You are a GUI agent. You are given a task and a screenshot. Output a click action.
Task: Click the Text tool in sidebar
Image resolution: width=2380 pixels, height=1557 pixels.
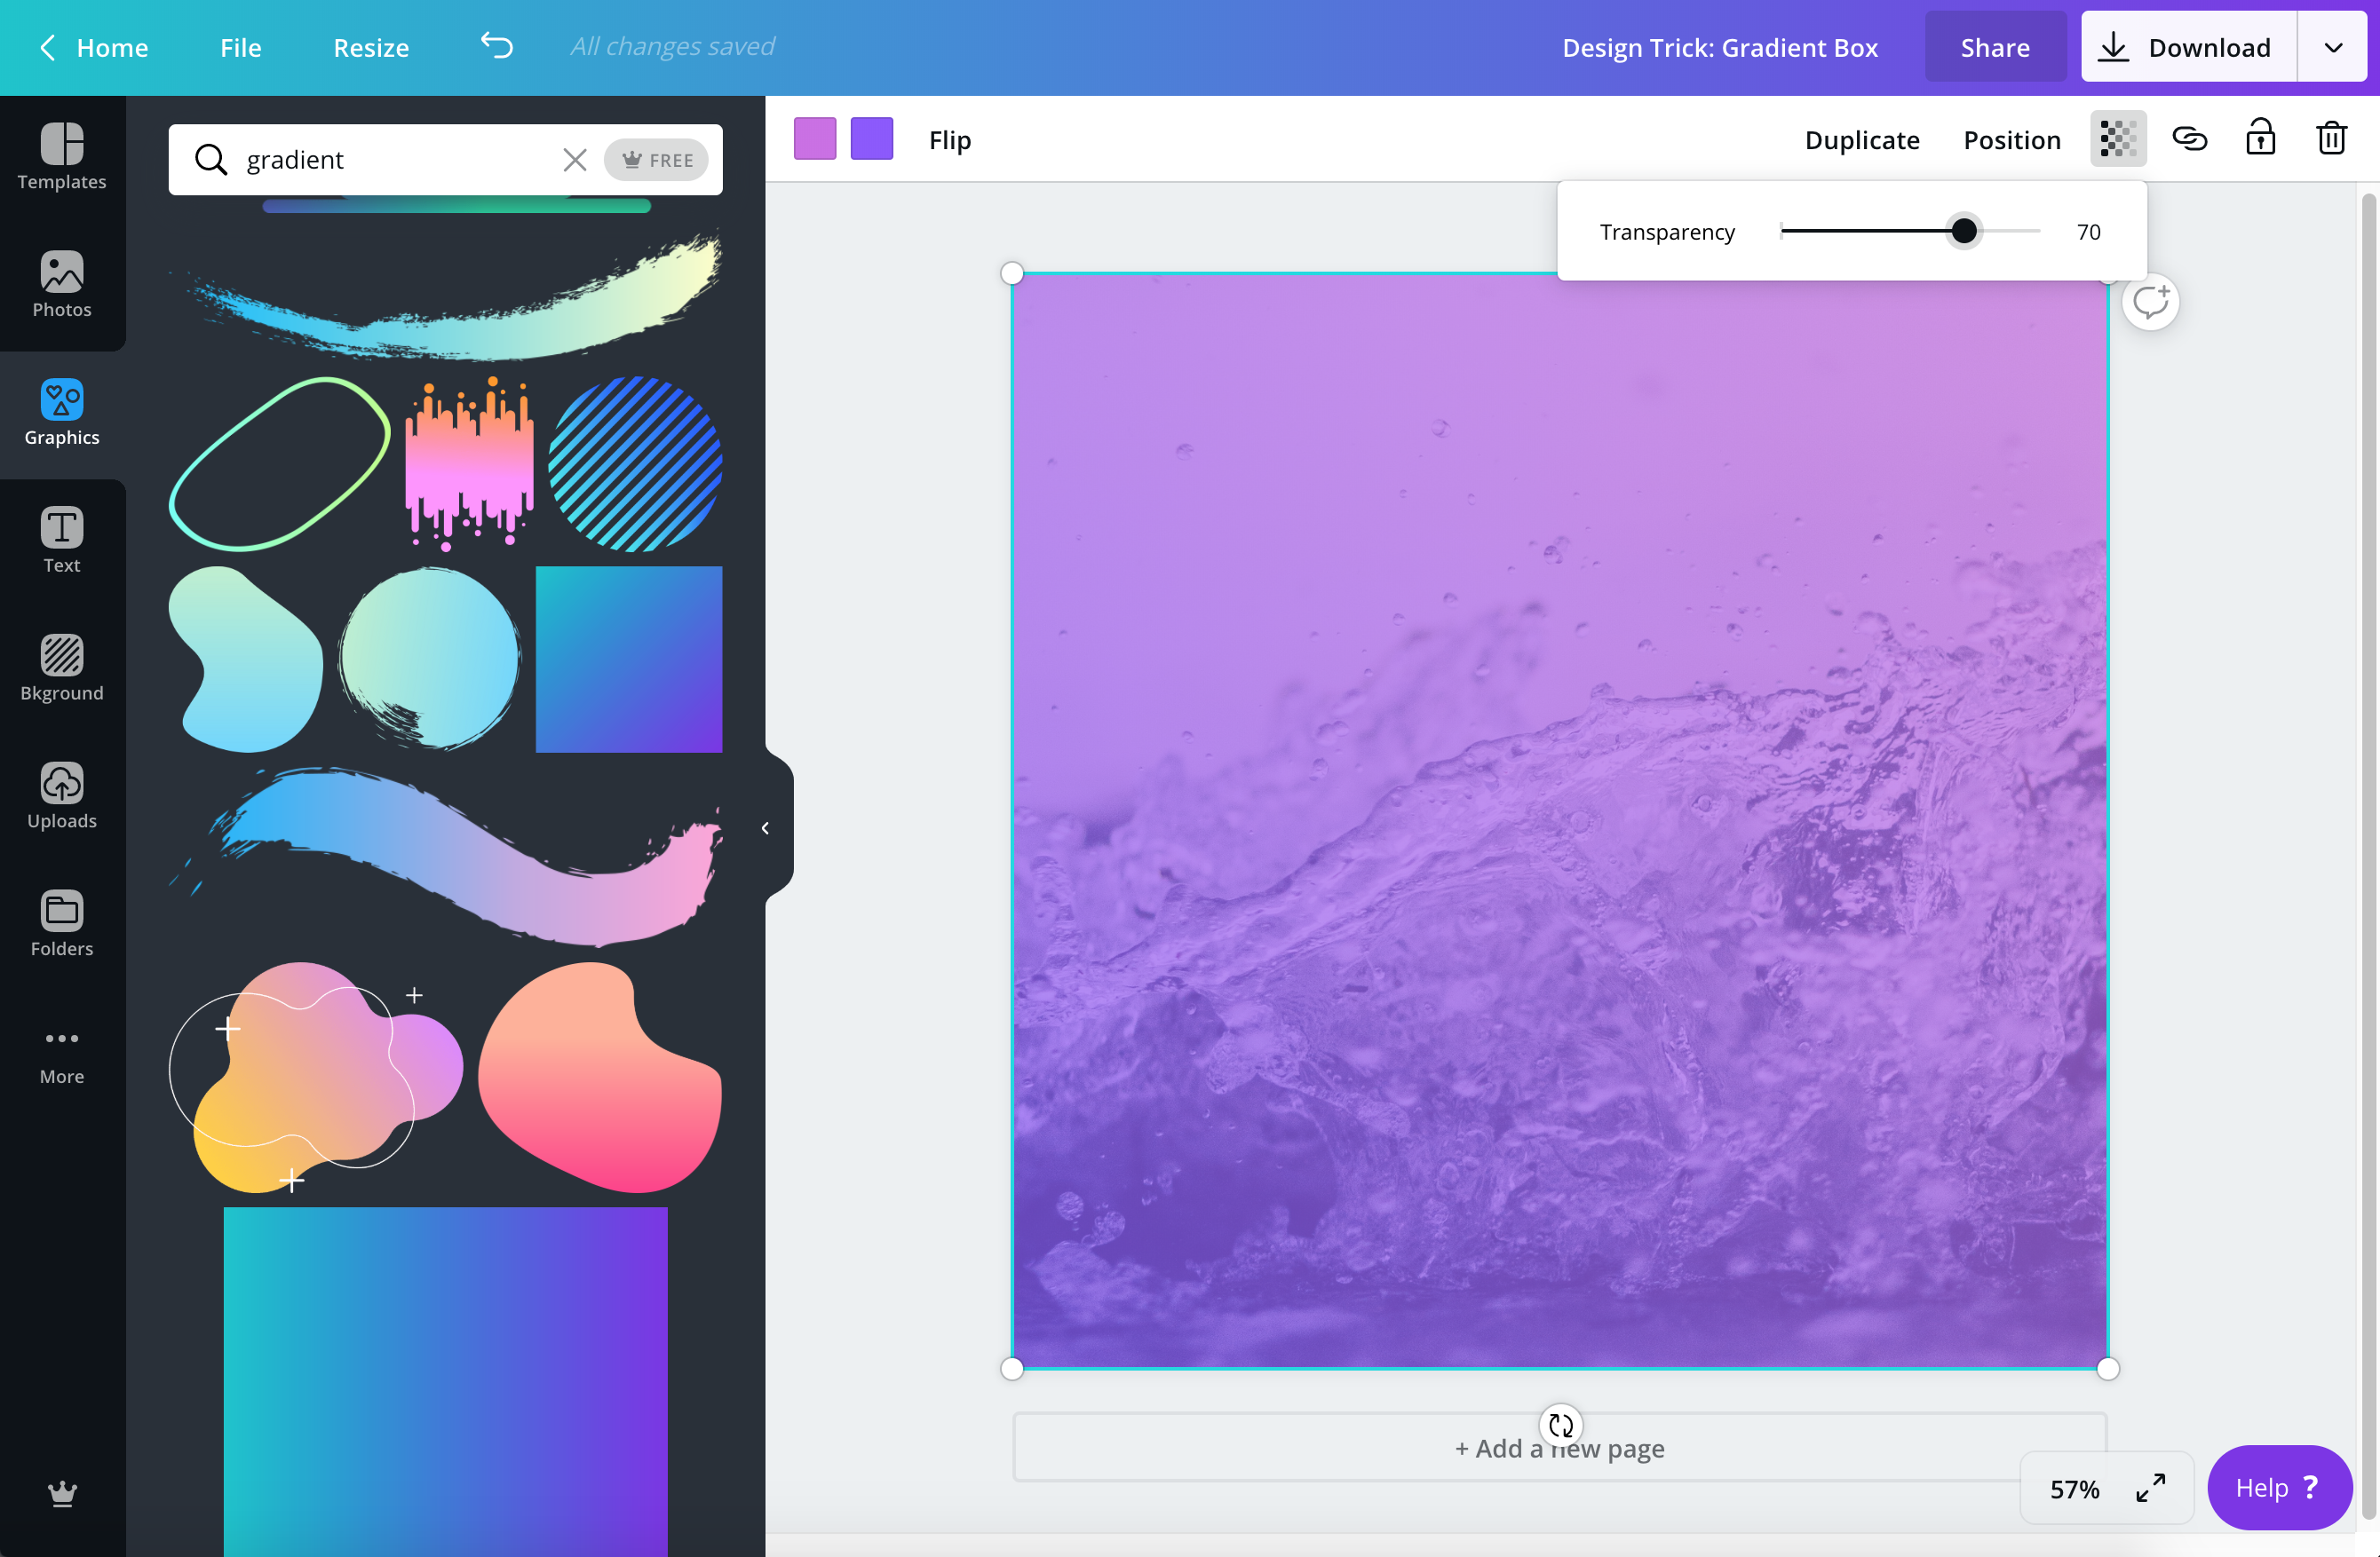(59, 541)
